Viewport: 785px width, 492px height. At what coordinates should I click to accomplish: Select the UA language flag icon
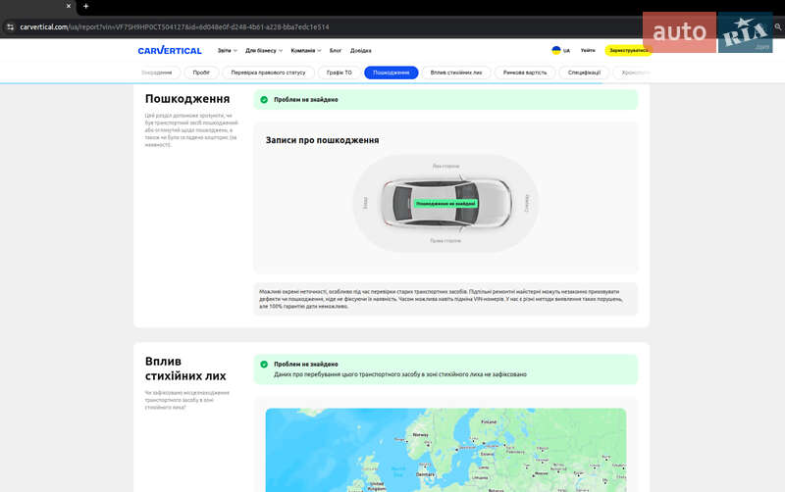coord(556,50)
